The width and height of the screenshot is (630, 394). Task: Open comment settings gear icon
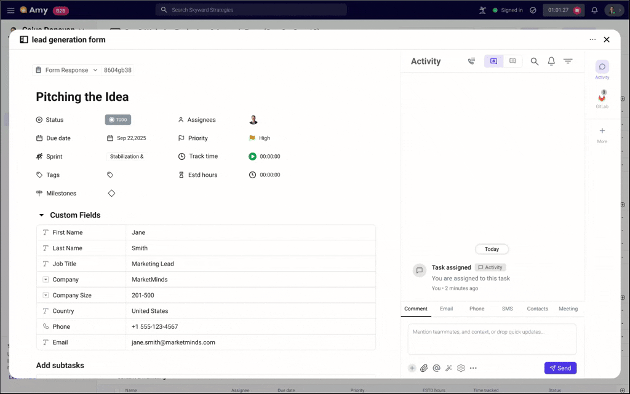461,368
